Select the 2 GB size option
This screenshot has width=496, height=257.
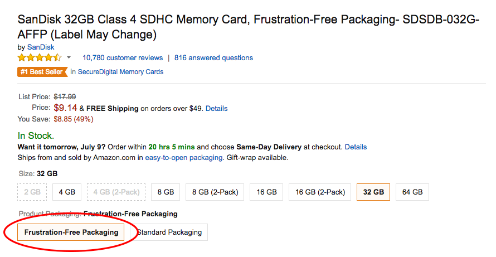click(32, 192)
